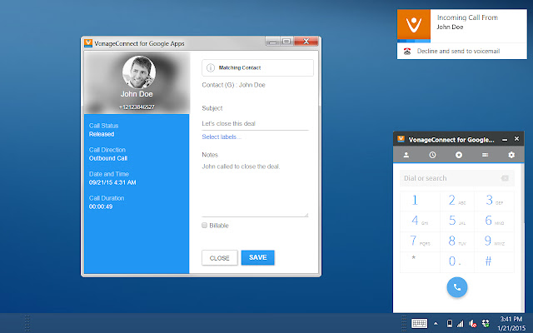The height and width of the screenshot is (333, 533).
Task: Click the phone device tray icon
Action: (x=450, y=324)
